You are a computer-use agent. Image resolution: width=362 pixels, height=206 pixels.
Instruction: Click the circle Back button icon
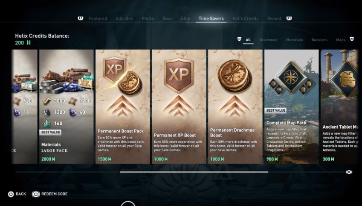[11, 194]
